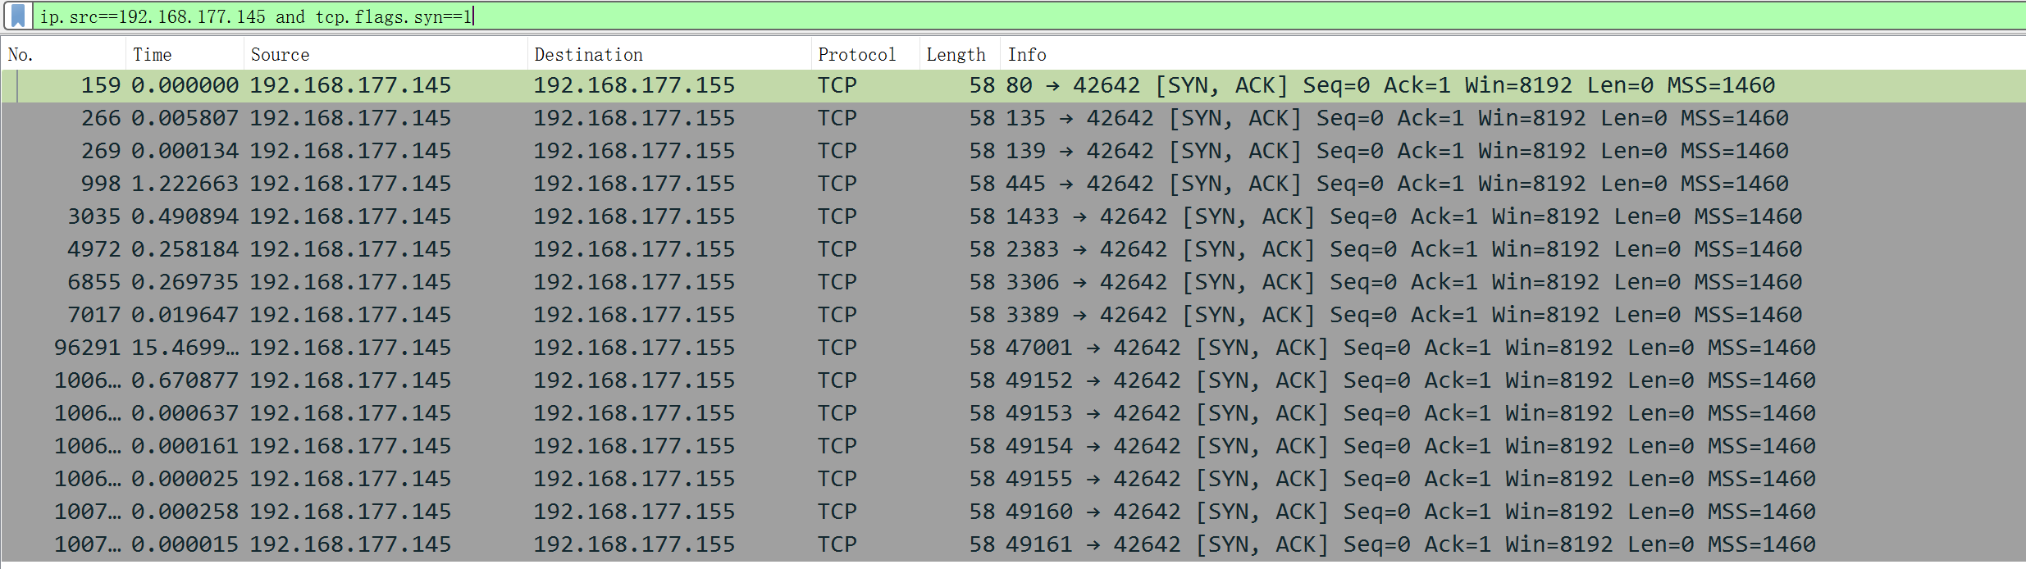Click Info cell for port 445 SYN, ACK
This screenshot has height=569, width=2026.
(x=1397, y=184)
